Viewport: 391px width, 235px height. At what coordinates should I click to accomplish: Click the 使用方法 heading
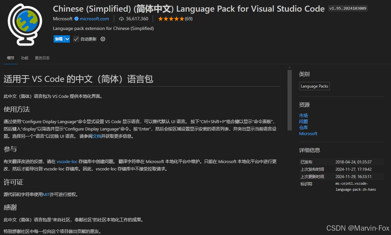click(17, 109)
